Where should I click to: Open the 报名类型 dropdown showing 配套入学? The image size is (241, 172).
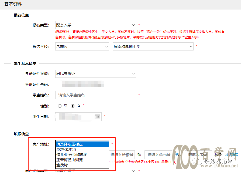96,25
